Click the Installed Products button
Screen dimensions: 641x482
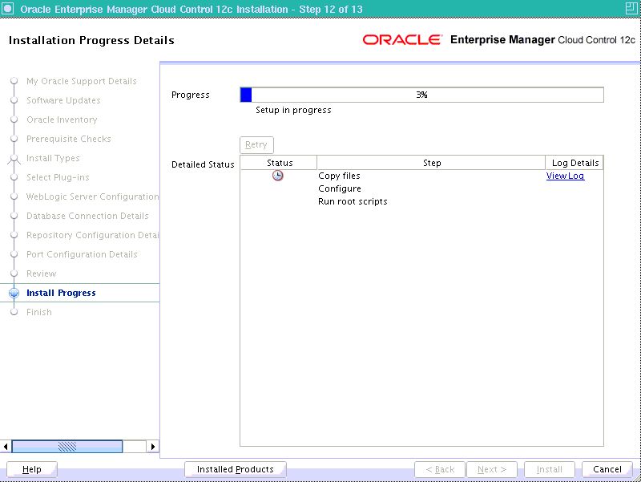click(235, 469)
